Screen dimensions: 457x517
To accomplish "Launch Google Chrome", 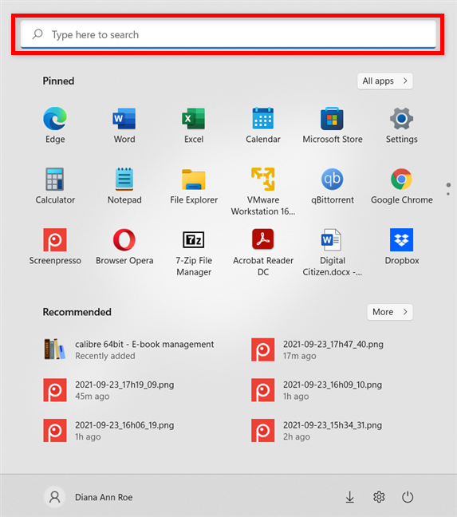I will coord(402,186).
